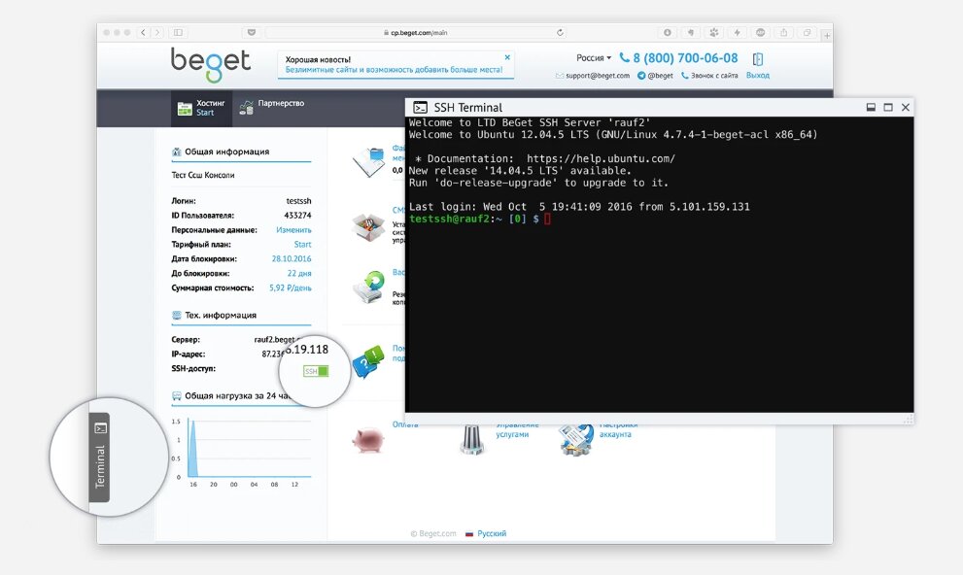Click the hand extension icon in toolbar
The height and width of the screenshot is (575, 963).
pos(691,32)
